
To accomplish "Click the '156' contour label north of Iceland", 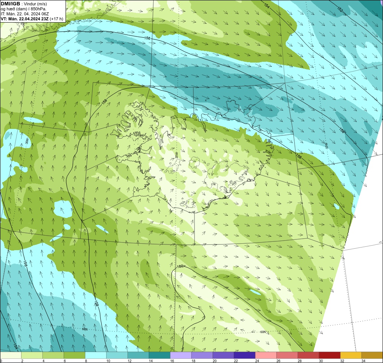I will coord(147,38).
